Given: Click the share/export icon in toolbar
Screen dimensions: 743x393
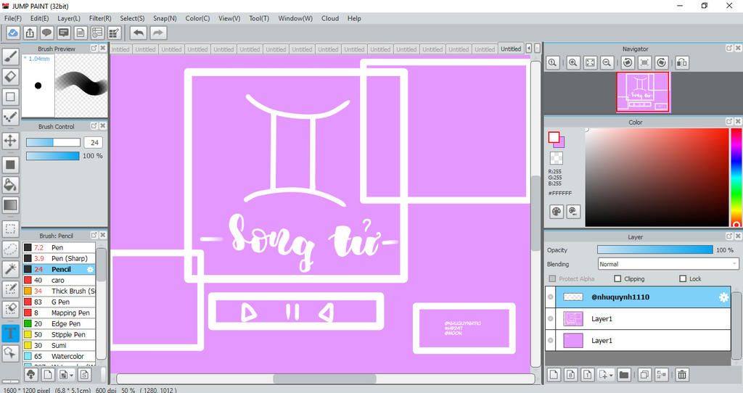Looking at the screenshot, I should [x=30, y=33].
